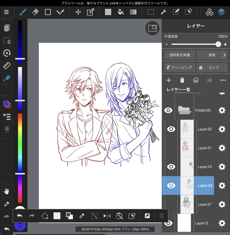Select the Magic Wand tool

(x=164, y=12)
